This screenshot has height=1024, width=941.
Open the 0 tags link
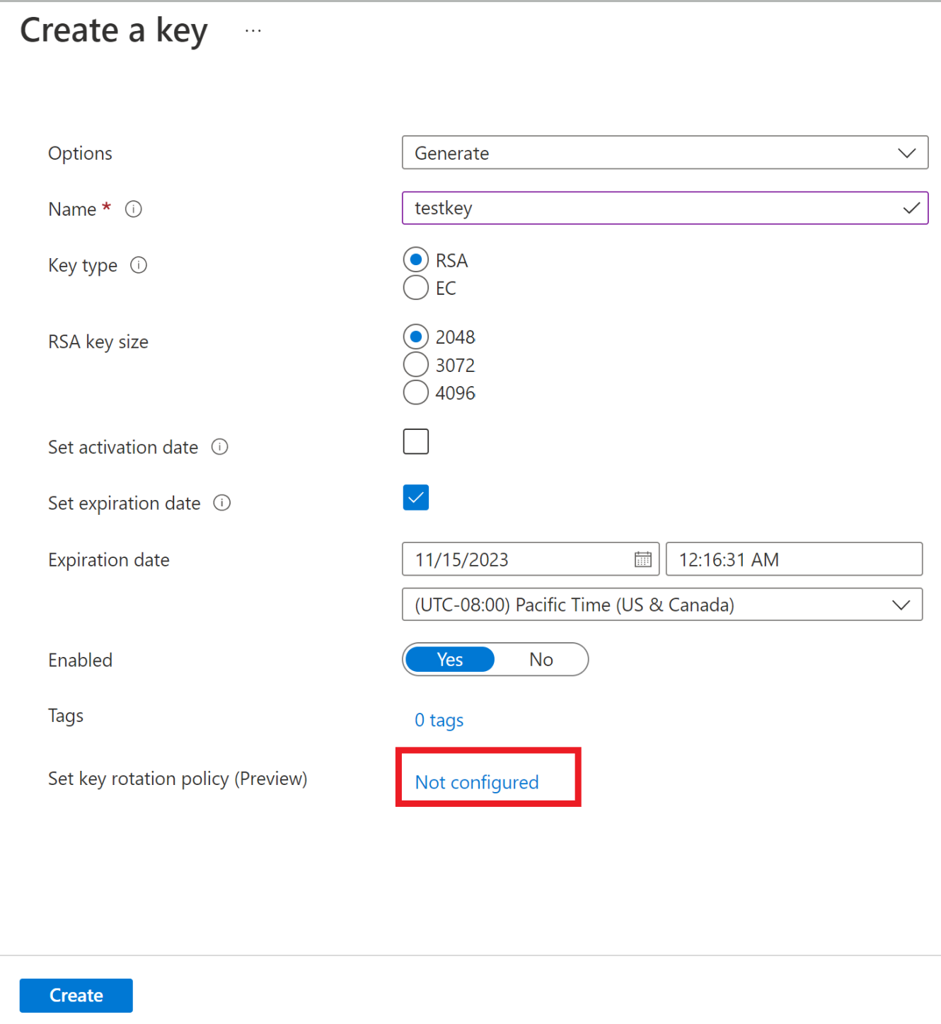click(x=439, y=720)
